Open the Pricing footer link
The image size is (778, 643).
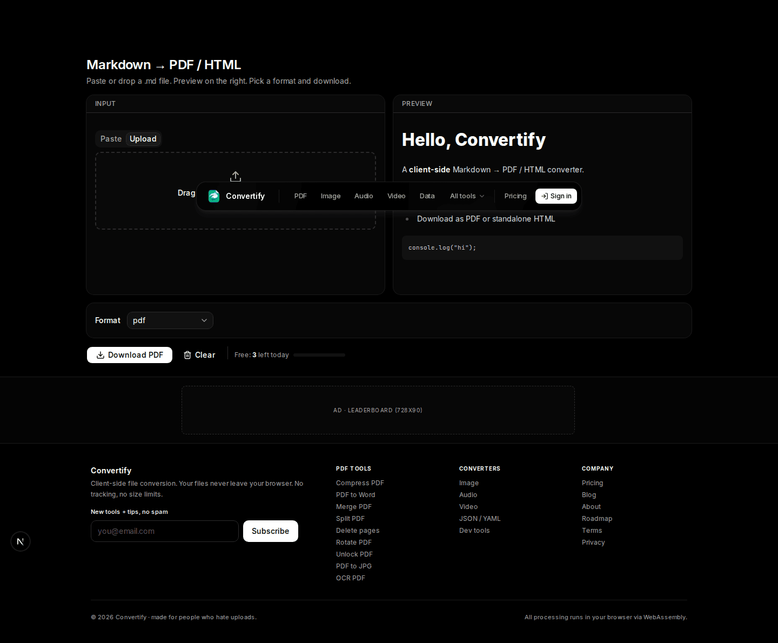click(593, 483)
